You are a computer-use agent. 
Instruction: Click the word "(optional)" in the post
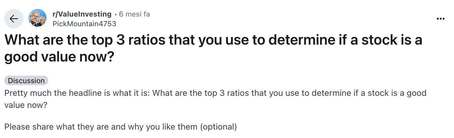tap(219, 127)
